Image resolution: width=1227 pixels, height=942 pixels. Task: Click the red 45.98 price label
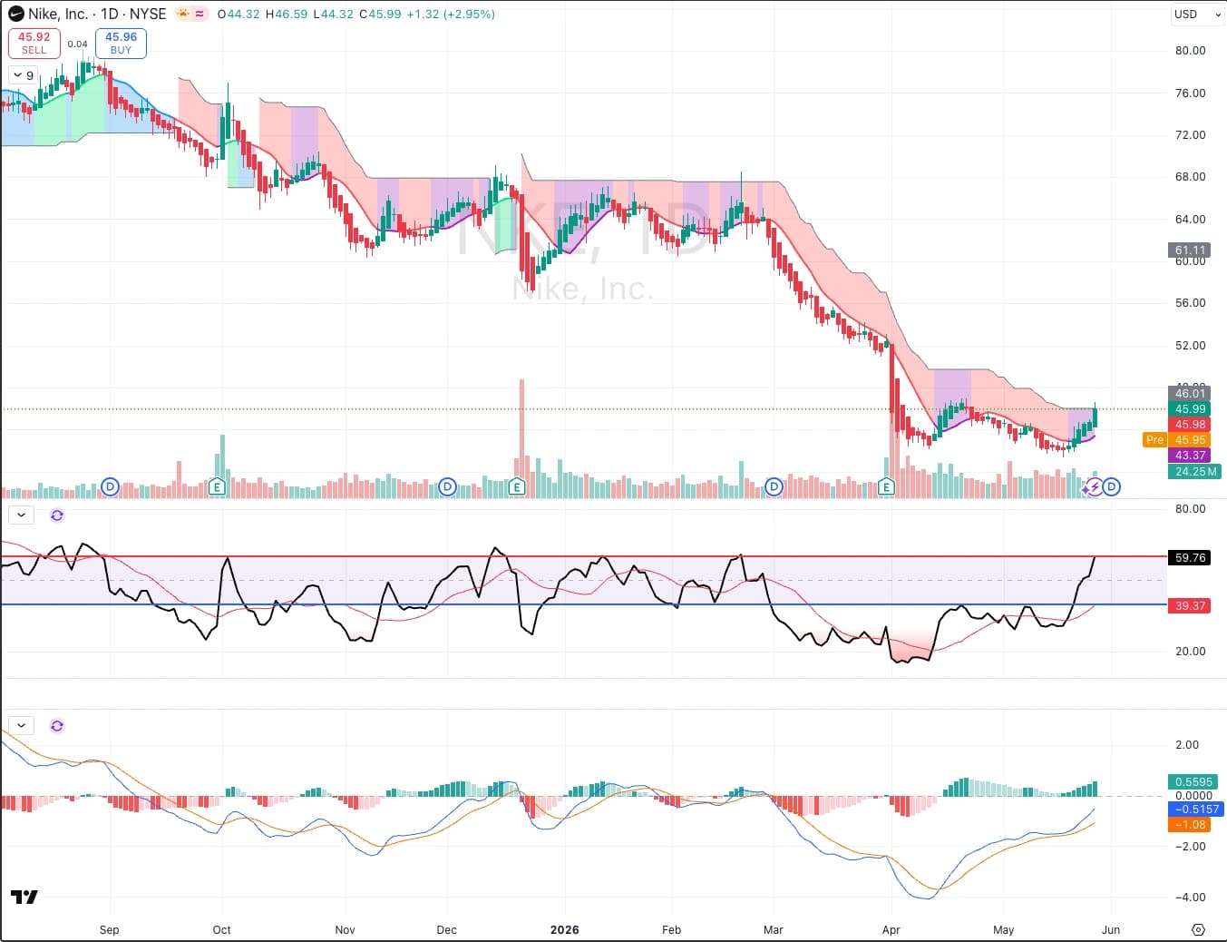click(x=1190, y=425)
